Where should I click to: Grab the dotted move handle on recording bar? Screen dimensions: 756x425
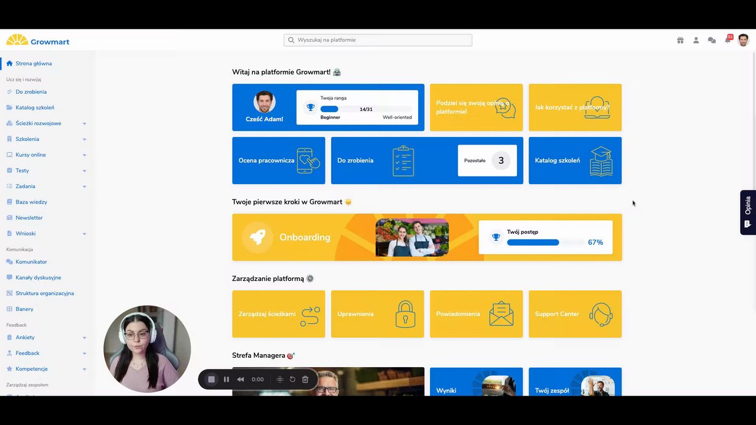coord(280,380)
